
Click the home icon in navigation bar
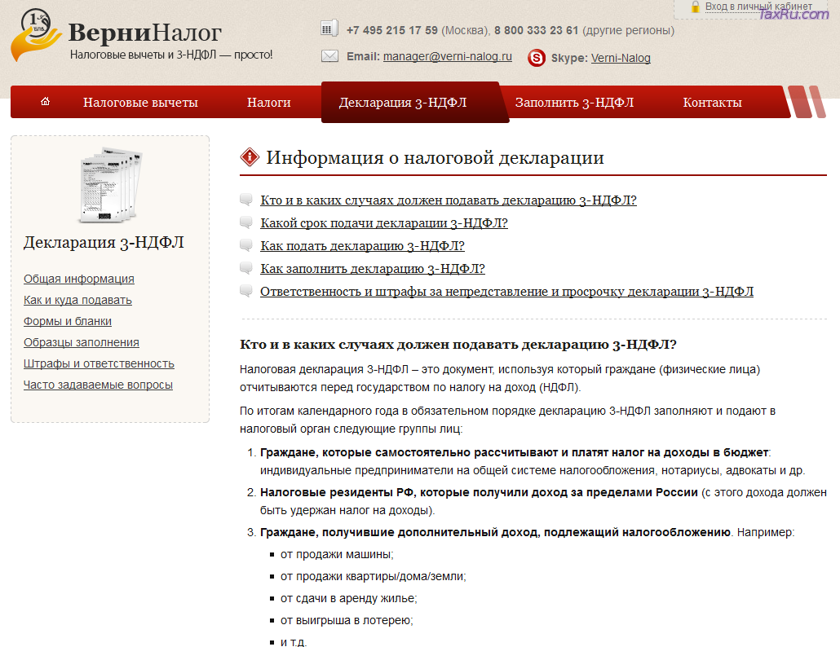[x=45, y=102]
